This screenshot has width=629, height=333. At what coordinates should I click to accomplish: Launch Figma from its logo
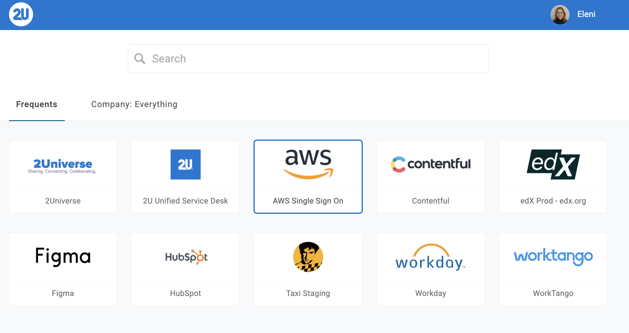coord(63,257)
